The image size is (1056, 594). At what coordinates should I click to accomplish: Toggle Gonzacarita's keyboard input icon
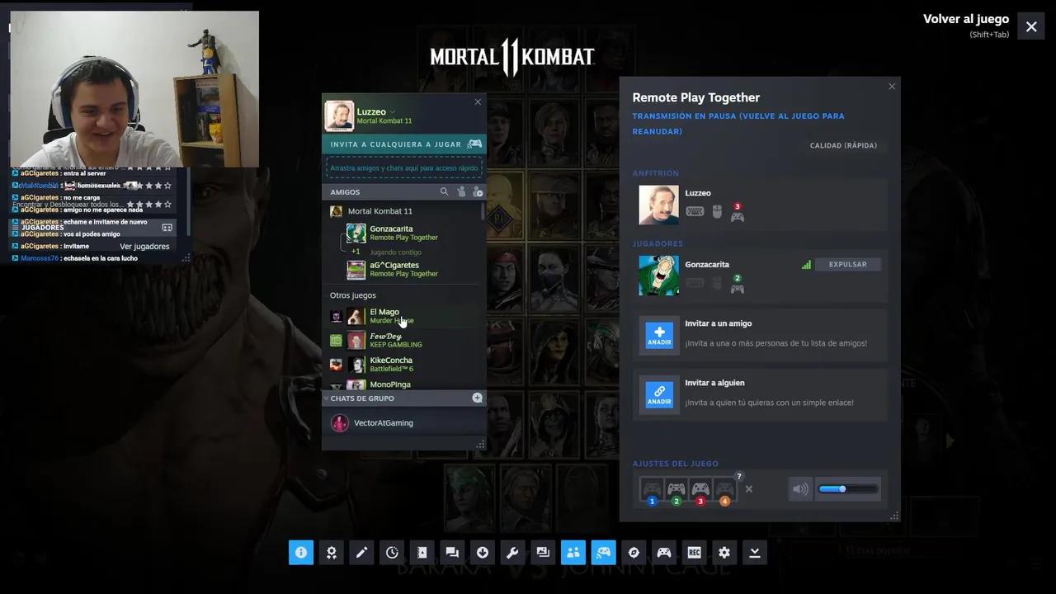coord(695,284)
